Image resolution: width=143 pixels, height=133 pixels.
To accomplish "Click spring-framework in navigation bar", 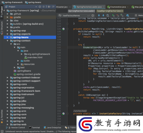I will click(12, 2).
